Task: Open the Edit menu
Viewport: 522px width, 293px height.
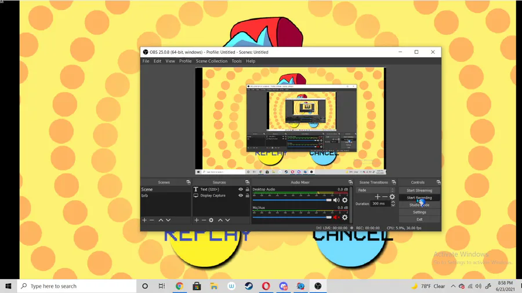Action: tap(157, 61)
